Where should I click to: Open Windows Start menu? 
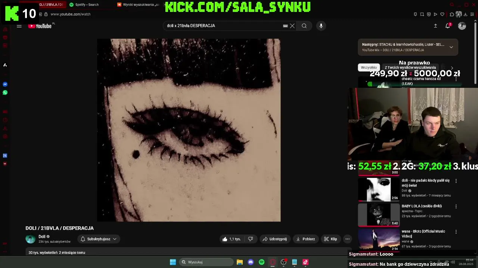(173, 262)
